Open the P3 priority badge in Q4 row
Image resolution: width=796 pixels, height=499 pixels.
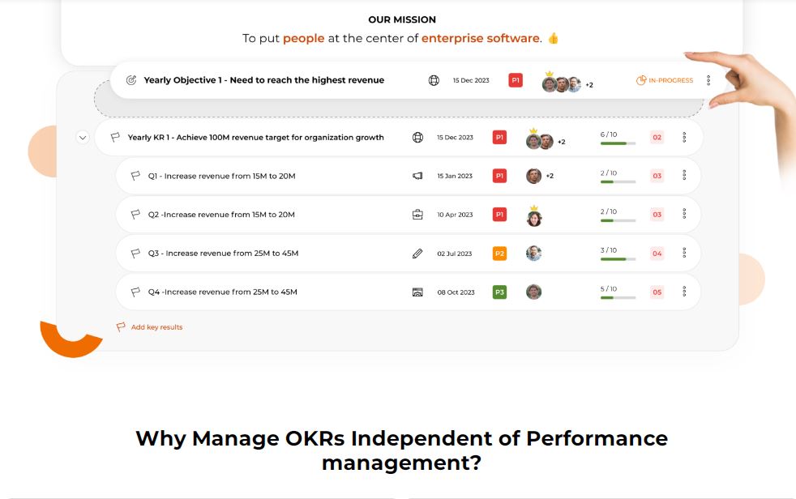pyautogui.click(x=499, y=292)
